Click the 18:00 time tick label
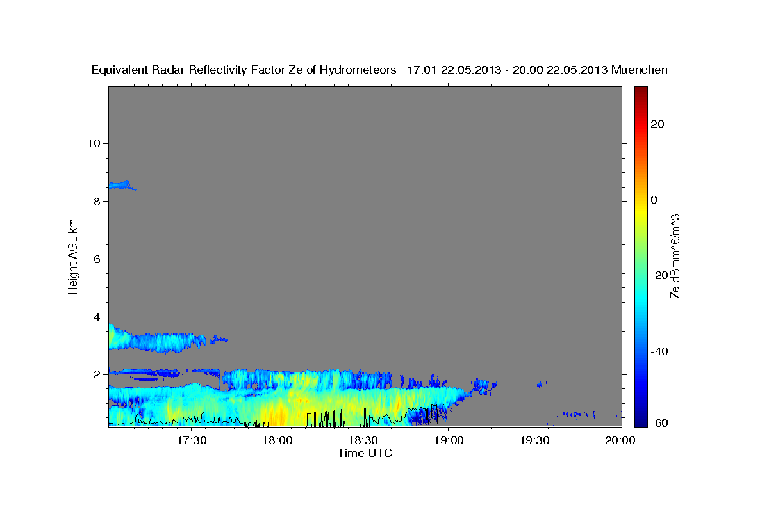Viewport: 769px width, 512px height. (x=277, y=440)
